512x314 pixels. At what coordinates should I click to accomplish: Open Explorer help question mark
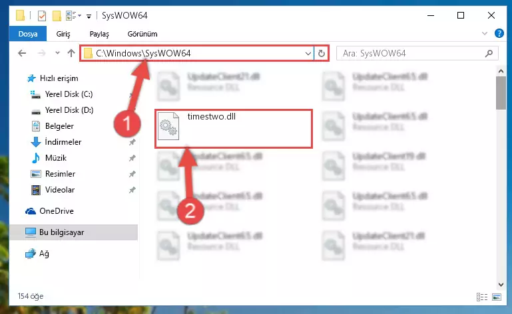499,33
